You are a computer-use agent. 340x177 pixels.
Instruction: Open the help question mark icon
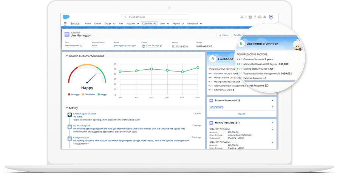coord(255,17)
